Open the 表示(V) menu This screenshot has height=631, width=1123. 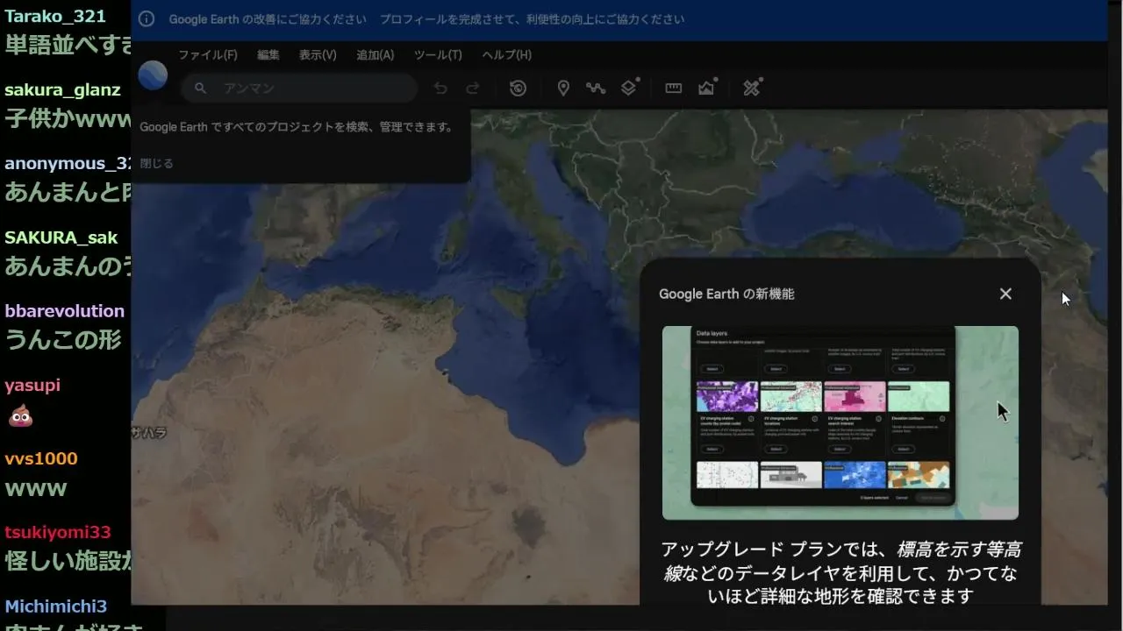tap(318, 55)
